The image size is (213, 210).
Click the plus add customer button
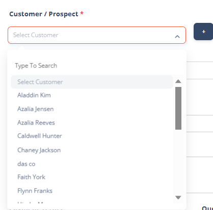point(203,32)
